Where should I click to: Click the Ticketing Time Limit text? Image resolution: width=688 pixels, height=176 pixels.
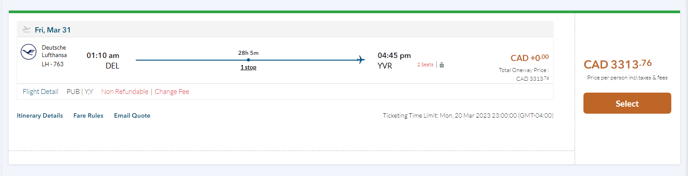(x=468, y=116)
